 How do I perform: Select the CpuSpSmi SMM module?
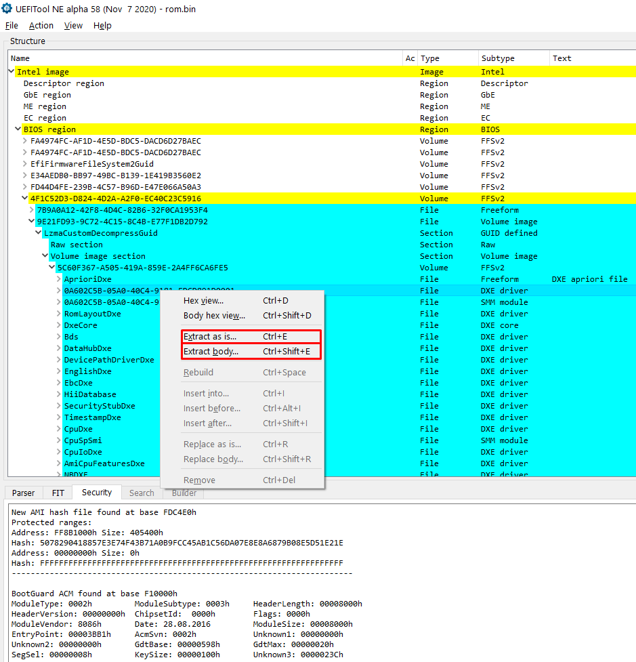[83, 440]
